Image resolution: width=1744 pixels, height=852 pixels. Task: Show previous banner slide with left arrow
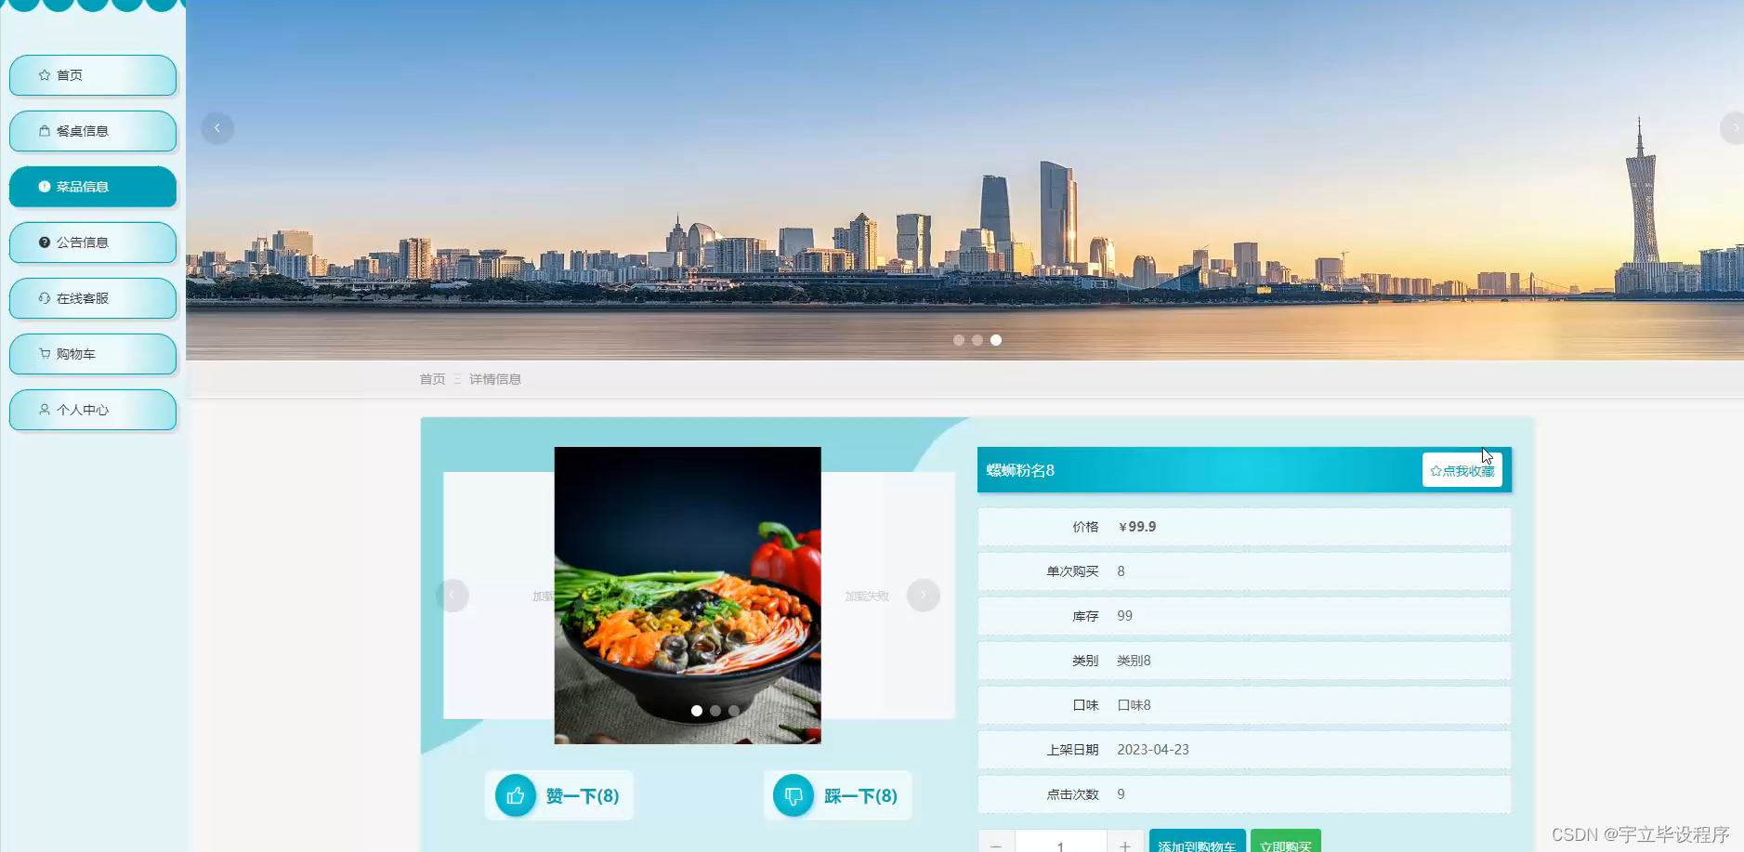click(217, 128)
